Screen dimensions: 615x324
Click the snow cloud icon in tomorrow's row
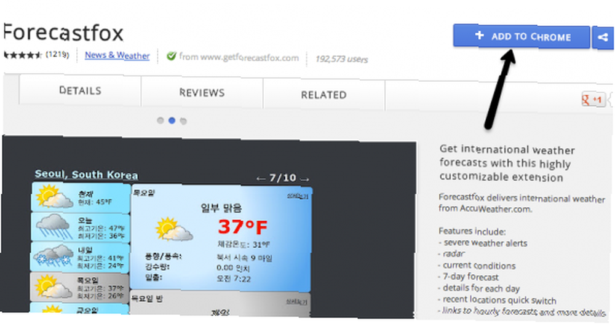pos(54,255)
